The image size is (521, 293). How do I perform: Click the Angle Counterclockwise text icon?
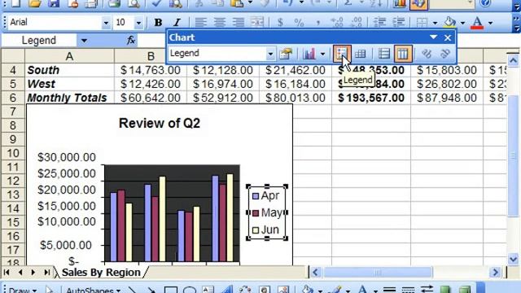(x=445, y=54)
